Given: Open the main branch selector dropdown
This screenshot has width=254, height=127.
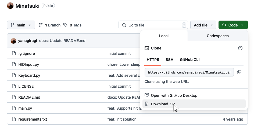Looking at the screenshot, I should 21,25.
